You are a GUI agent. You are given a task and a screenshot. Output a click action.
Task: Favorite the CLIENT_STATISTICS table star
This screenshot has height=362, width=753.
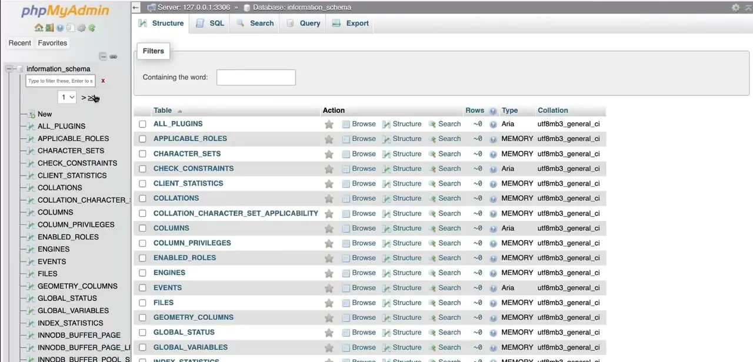pos(329,184)
